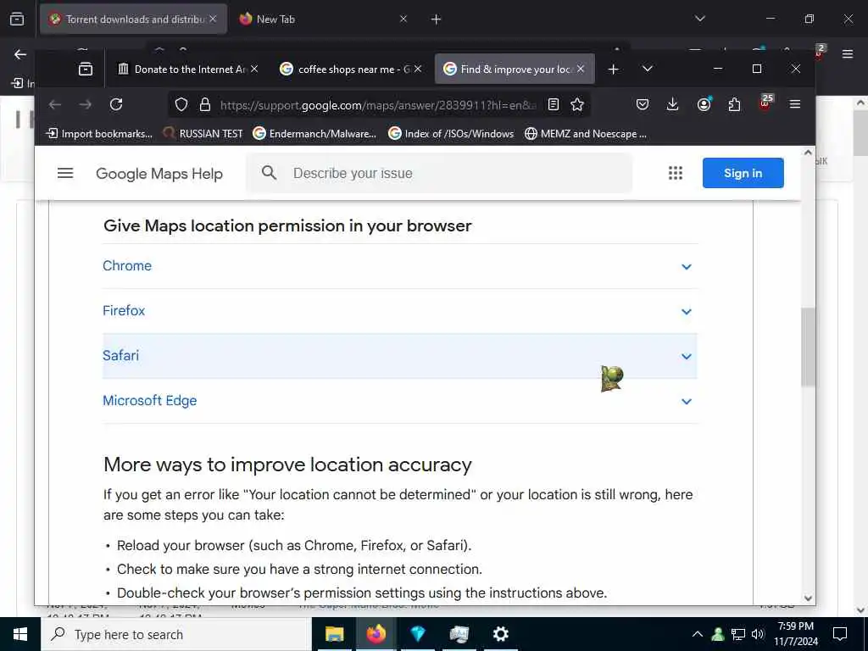Open Firefox View in the front window
868x651 pixels.
pos(86,70)
